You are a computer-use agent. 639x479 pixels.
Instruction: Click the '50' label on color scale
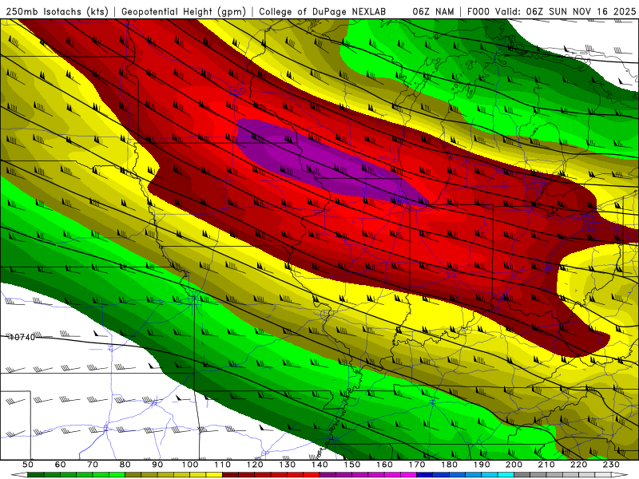pyautogui.click(x=28, y=465)
